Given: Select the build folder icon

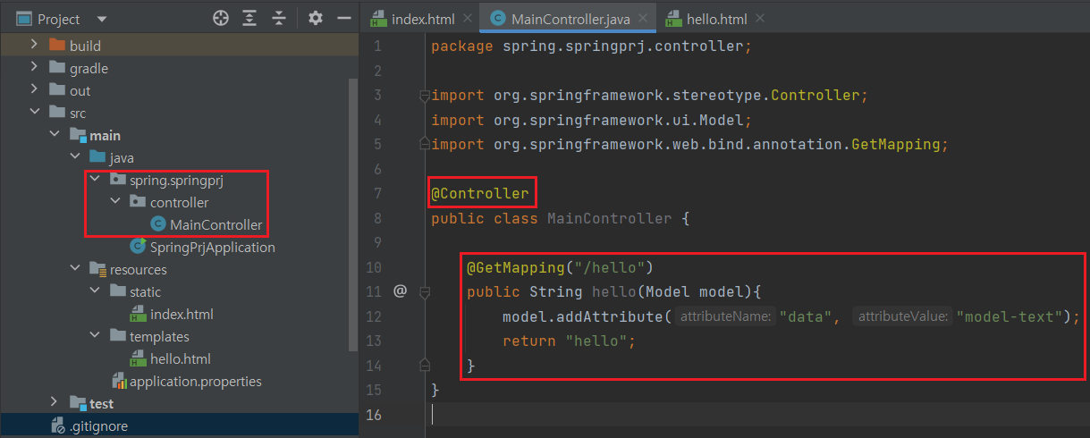Looking at the screenshot, I should 57,45.
